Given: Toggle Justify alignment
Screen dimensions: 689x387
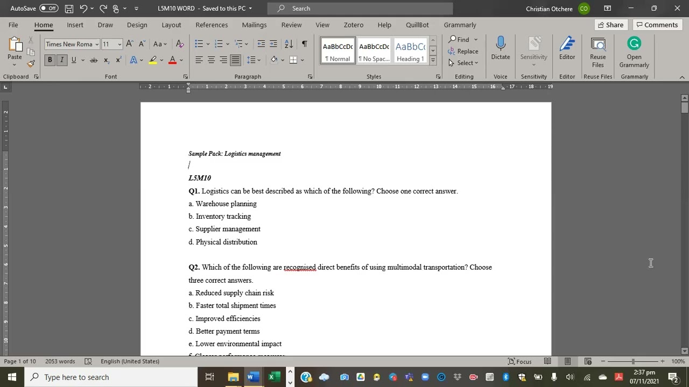Looking at the screenshot, I should (x=236, y=60).
